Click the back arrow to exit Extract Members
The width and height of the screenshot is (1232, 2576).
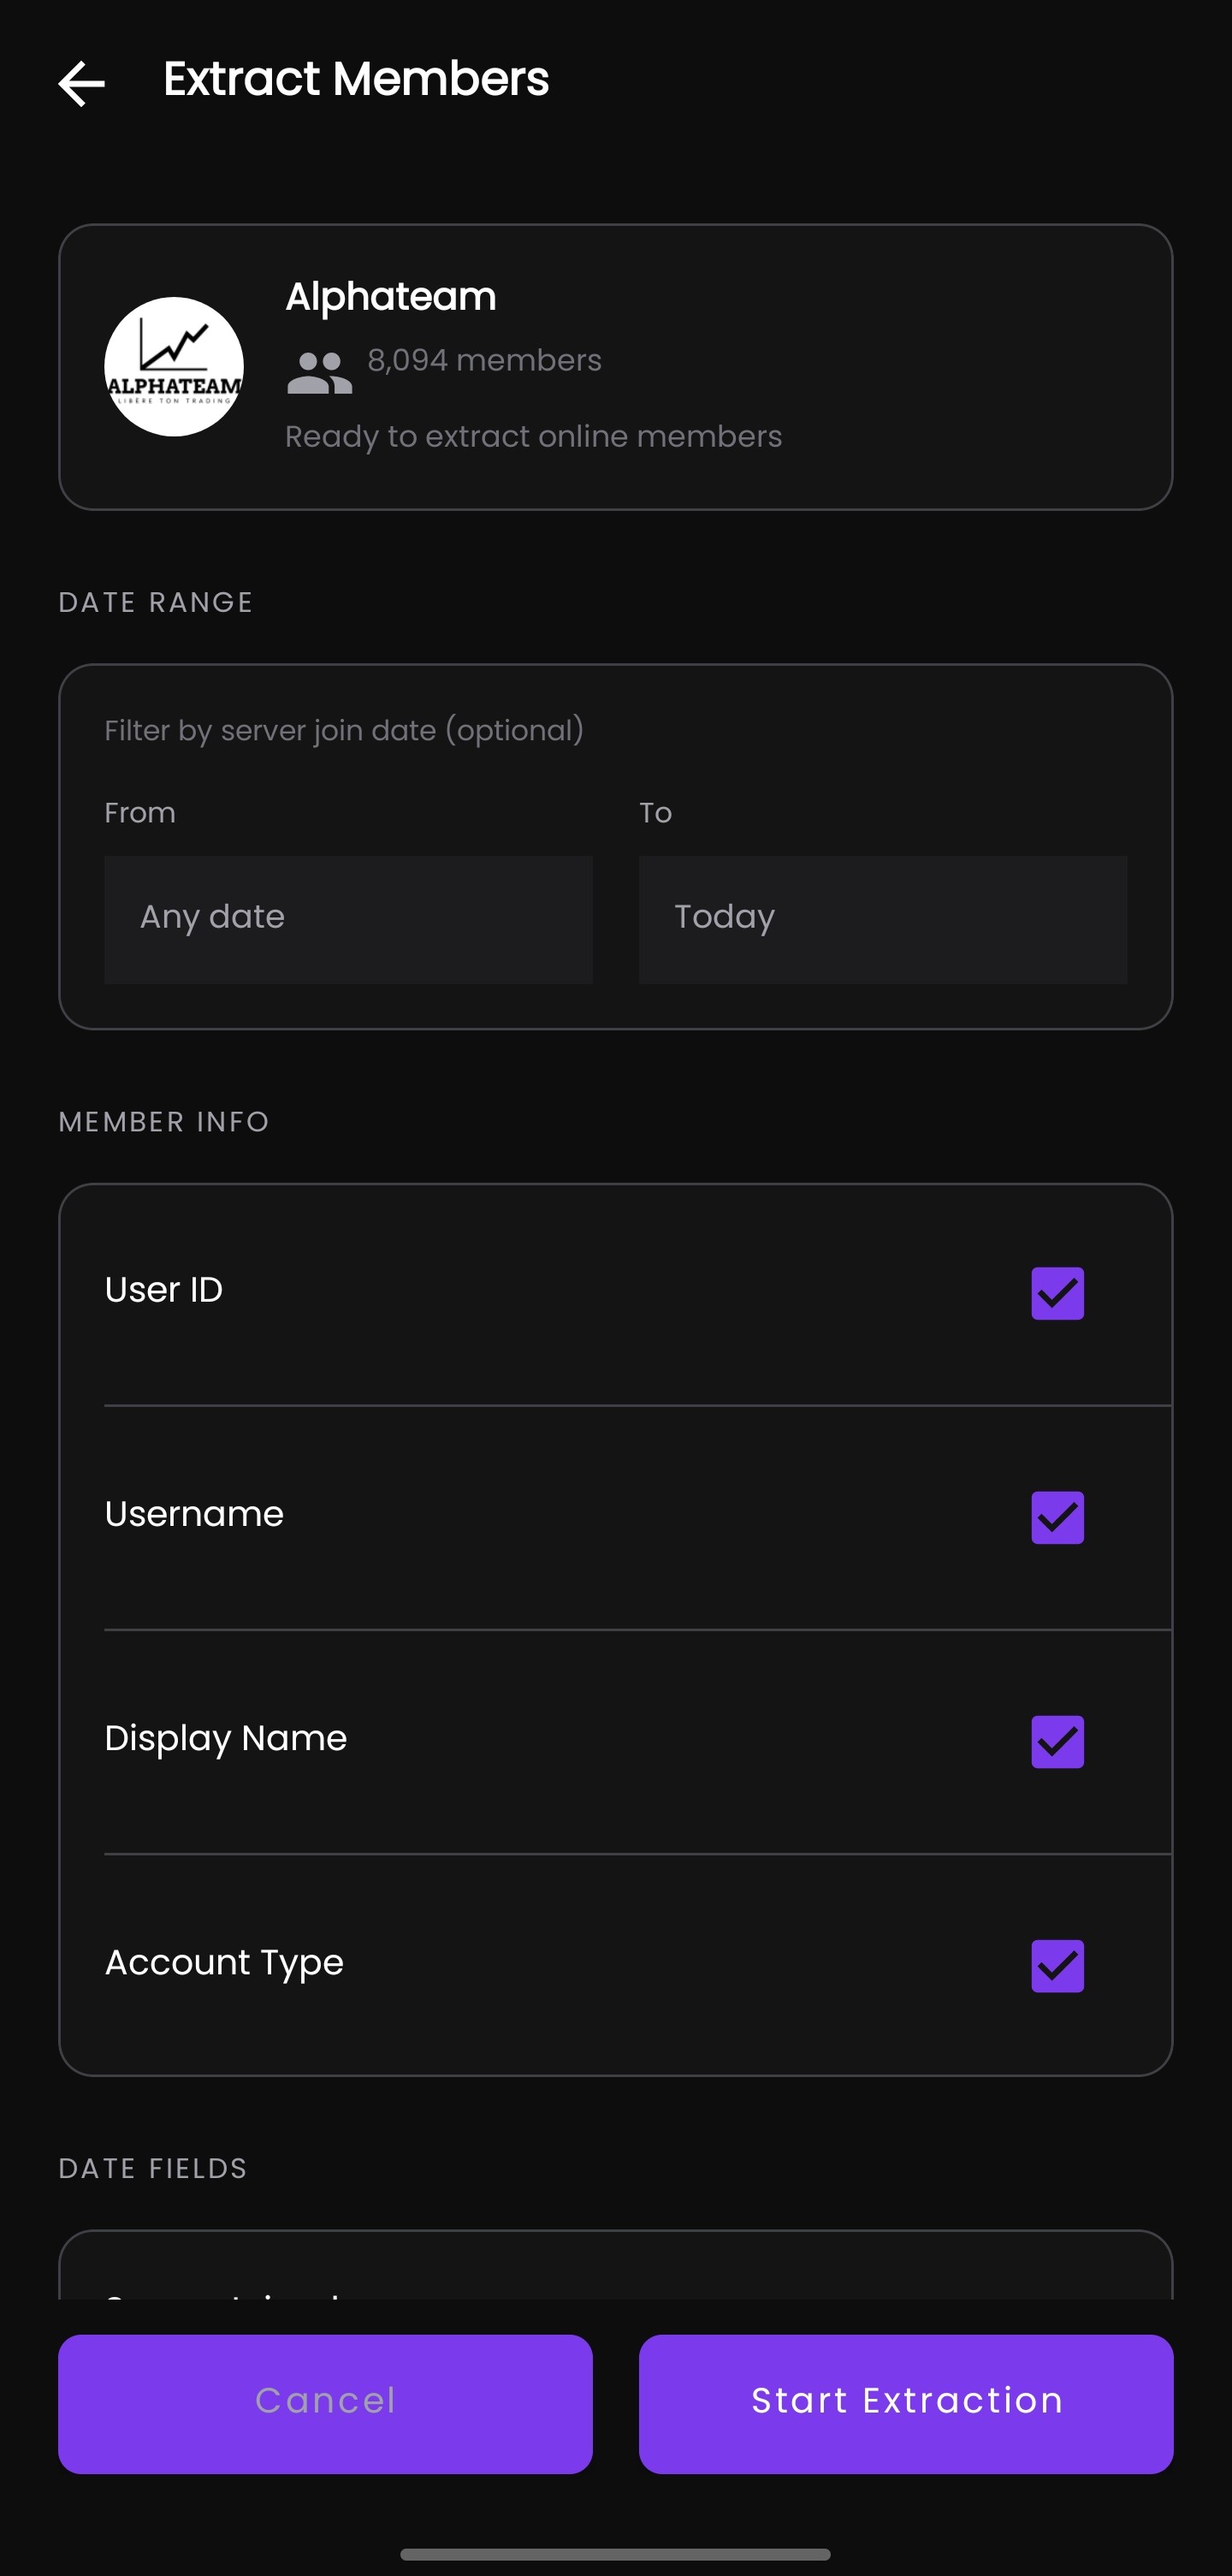tap(82, 84)
